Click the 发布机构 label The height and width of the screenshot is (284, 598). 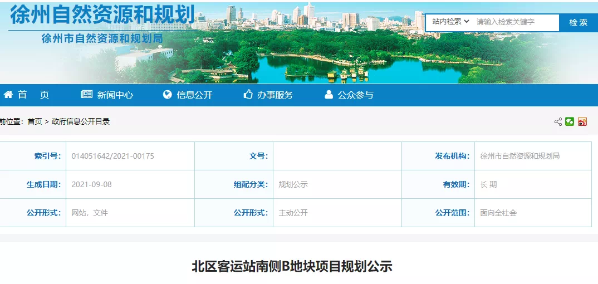click(x=452, y=156)
